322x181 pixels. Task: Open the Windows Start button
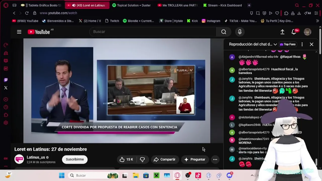coord(62,175)
